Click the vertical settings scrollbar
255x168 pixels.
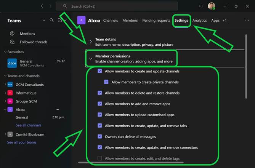pyautogui.click(x=246, y=66)
